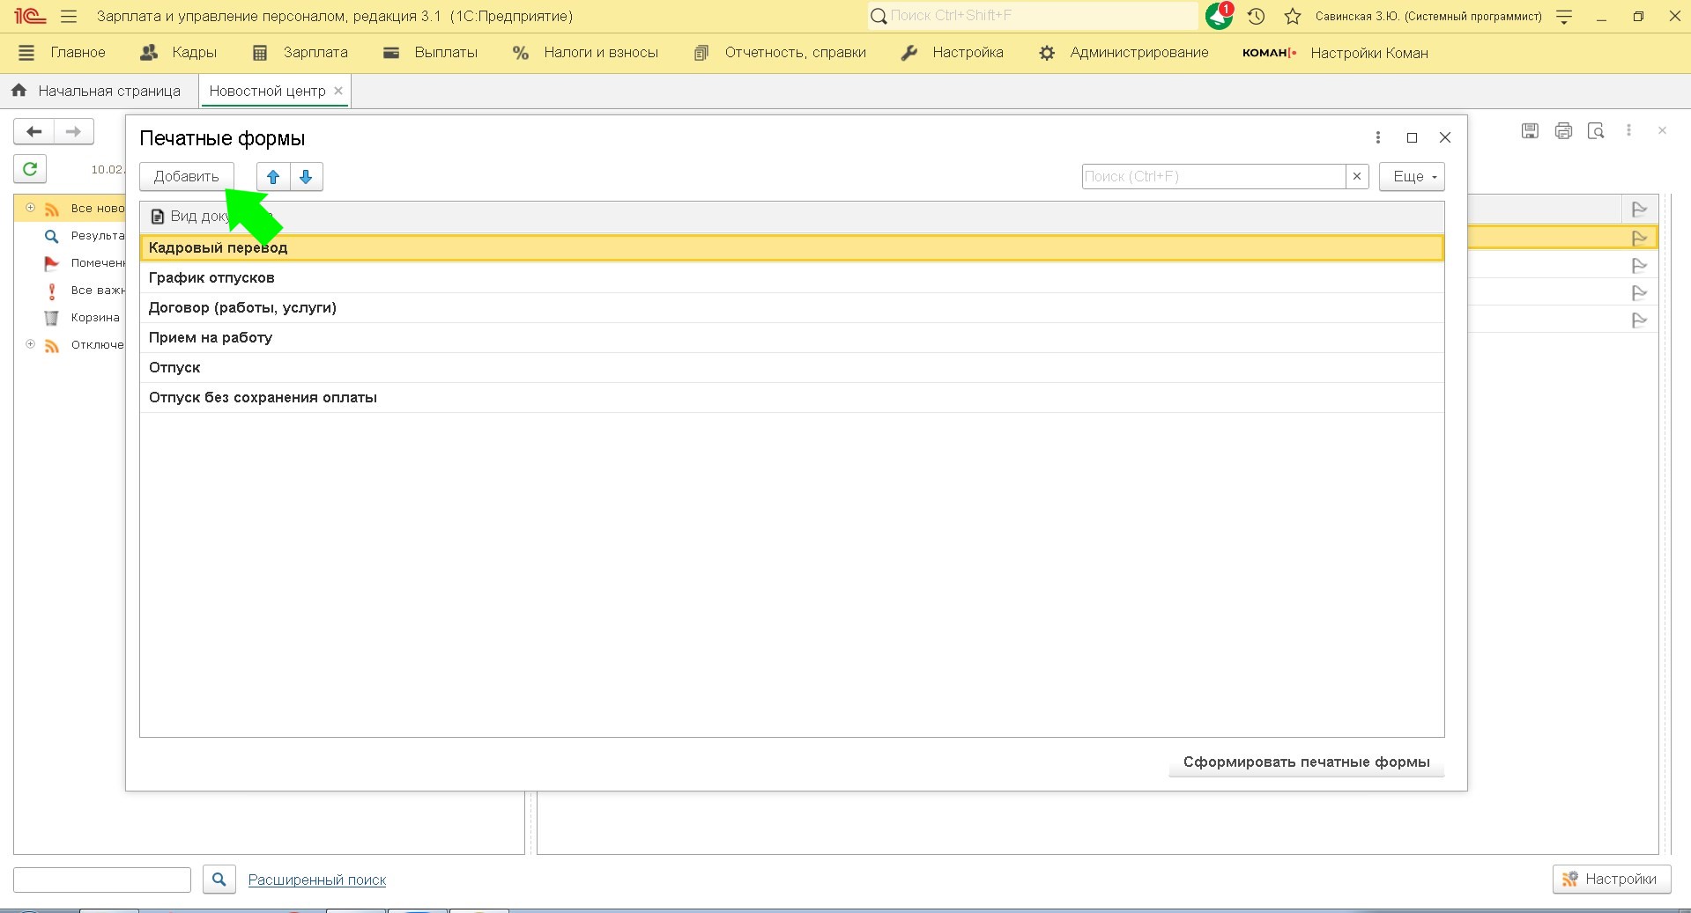The image size is (1691, 913).
Task: Open the Еще dropdown menu
Action: click(1412, 177)
